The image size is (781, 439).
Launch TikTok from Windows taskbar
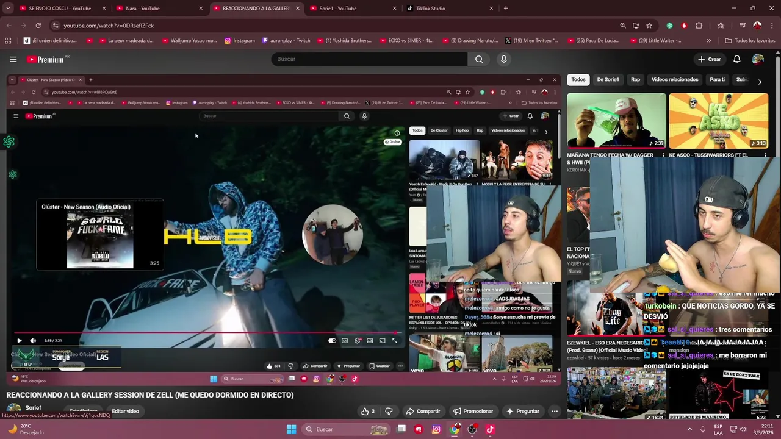click(x=490, y=429)
